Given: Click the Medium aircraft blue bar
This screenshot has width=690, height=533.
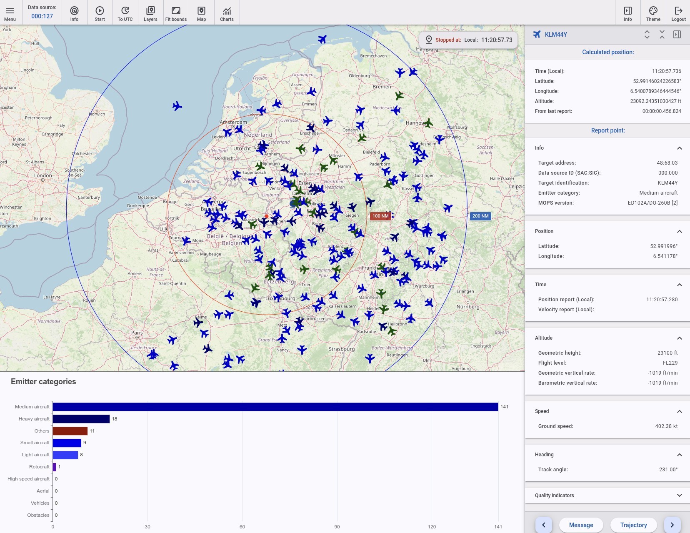Looking at the screenshot, I should tap(275, 407).
